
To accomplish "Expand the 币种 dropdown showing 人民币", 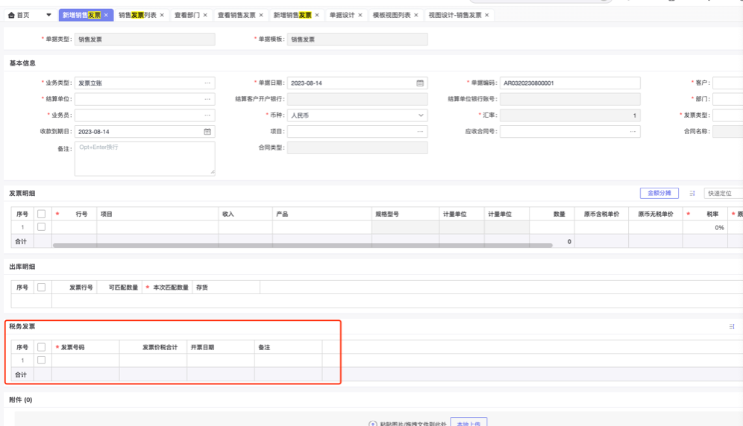I will coord(420,115).
